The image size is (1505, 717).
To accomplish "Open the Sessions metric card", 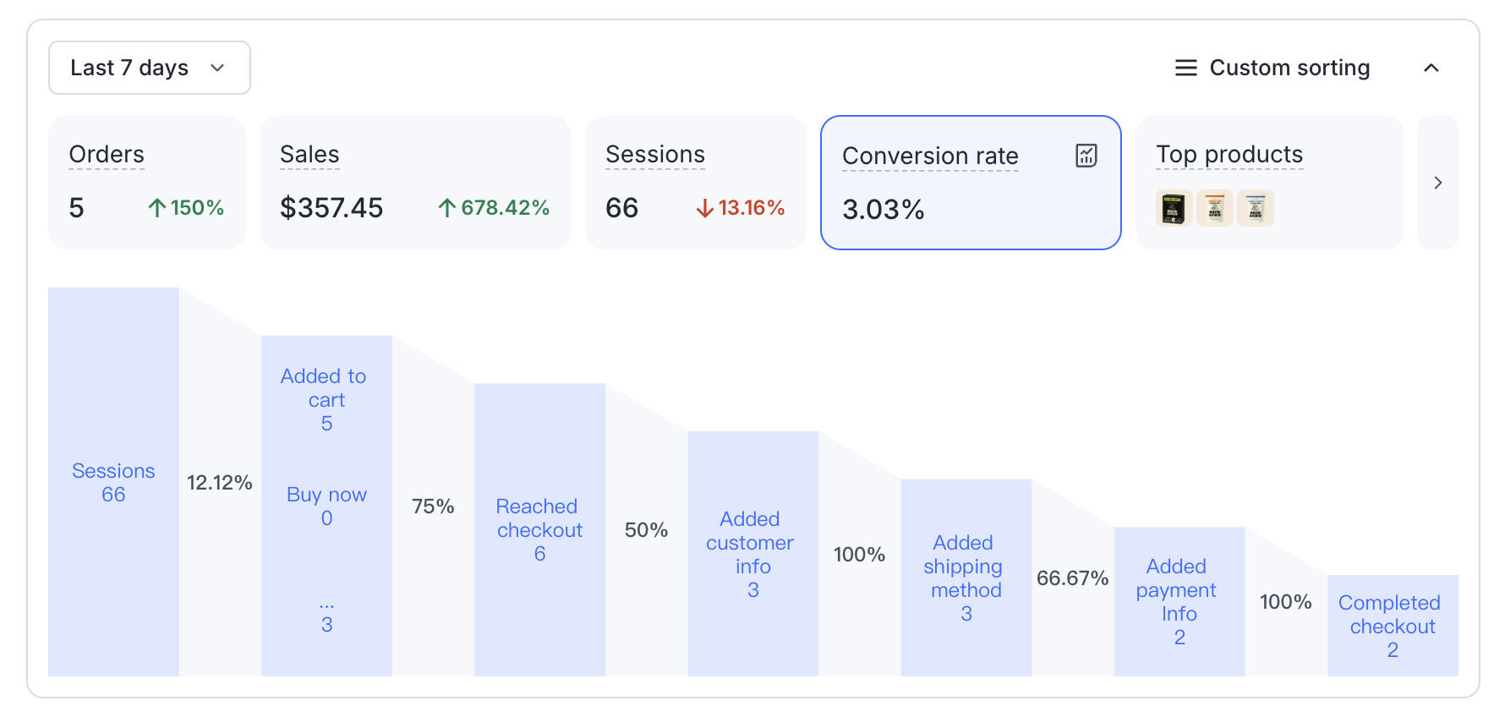I will 695,183.
